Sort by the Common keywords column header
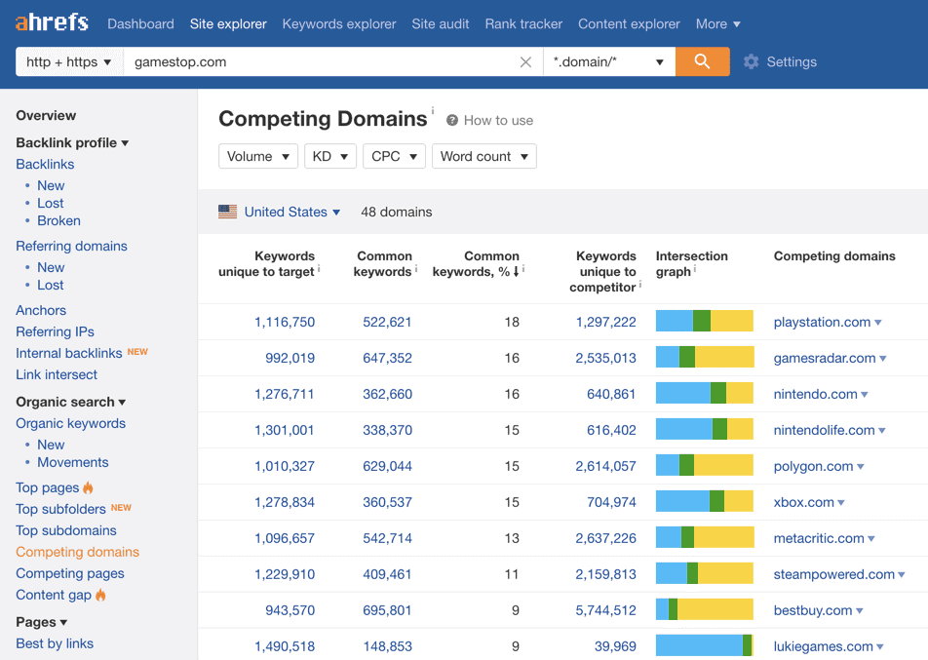The height and width of the screenshot is (660, 928). click(x=383, y=263)
